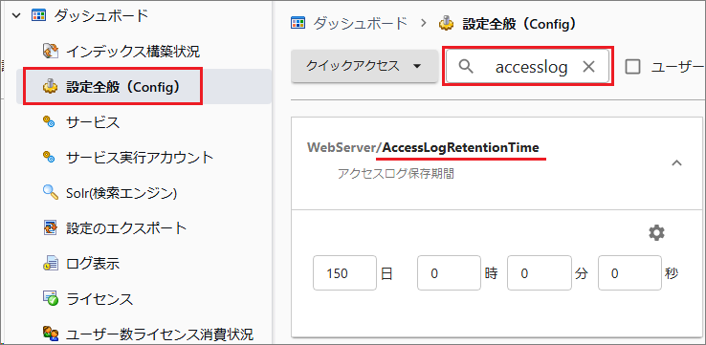Click the 設定全般 (Config) gear icon
Screen dimensions: 706x345
51,86
